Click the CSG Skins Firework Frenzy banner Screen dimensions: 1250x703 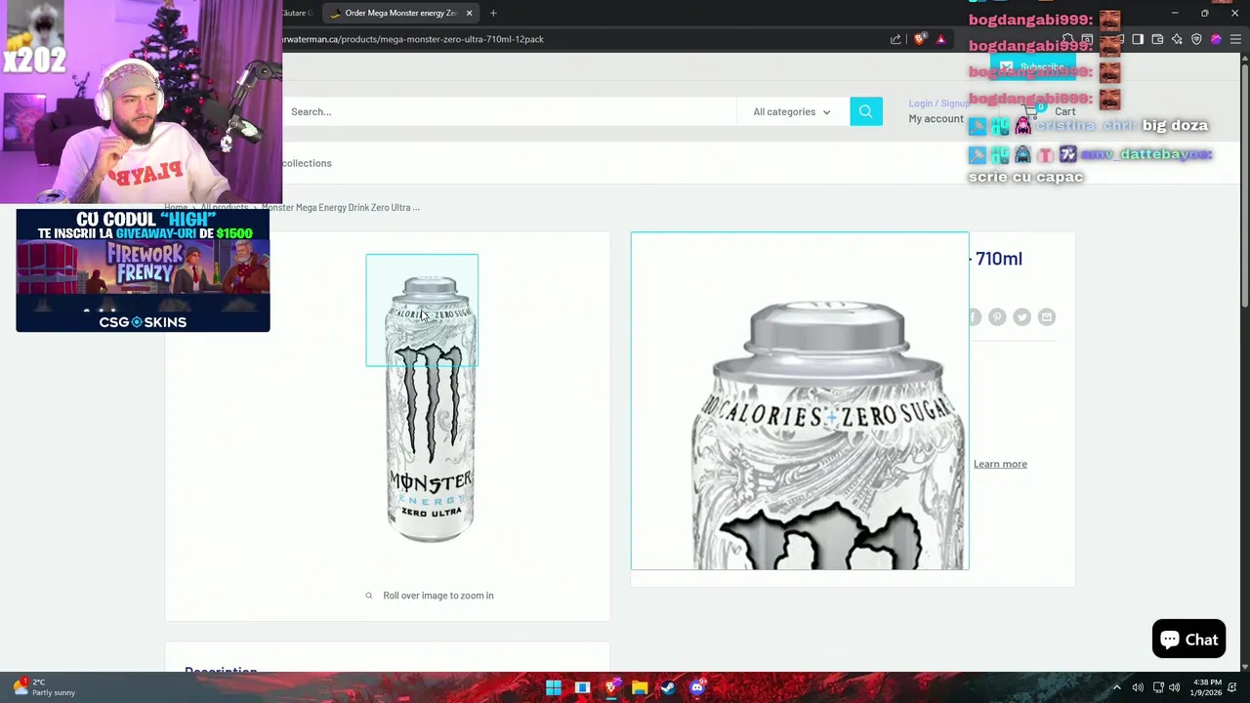click(x=143, y=270)
